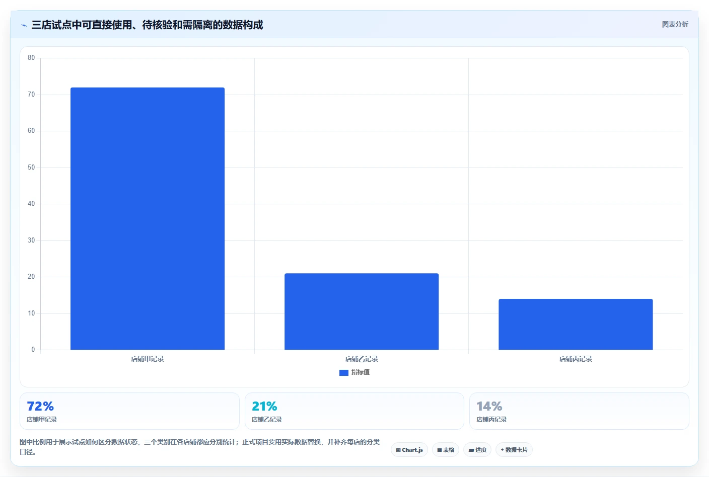Click the bar icon in the 进度 chip

[x=471, y=450]
